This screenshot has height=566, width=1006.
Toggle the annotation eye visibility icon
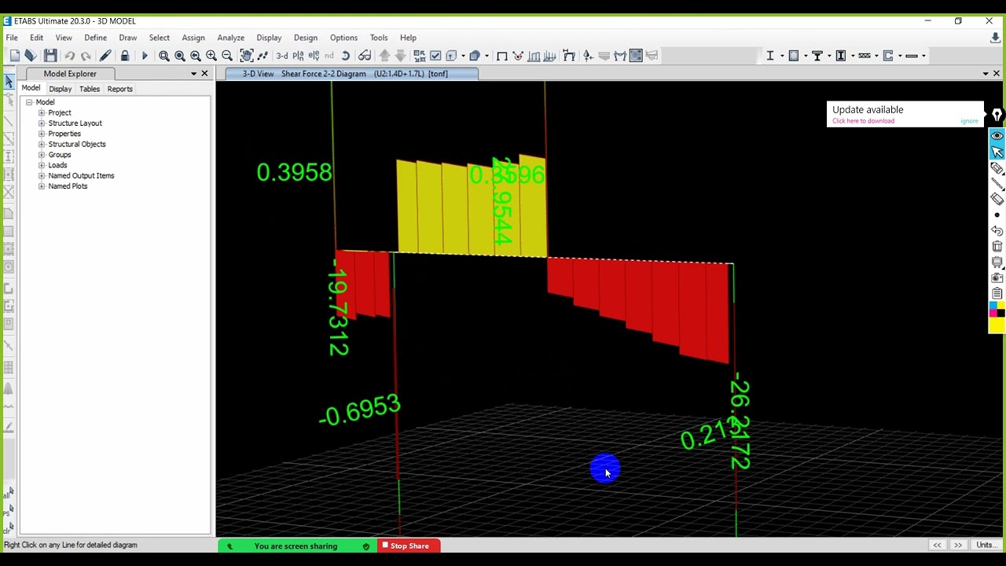coord(997,136)
